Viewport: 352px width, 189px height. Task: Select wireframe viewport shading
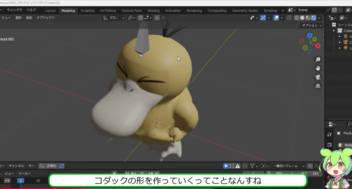(x=297, y=18)
